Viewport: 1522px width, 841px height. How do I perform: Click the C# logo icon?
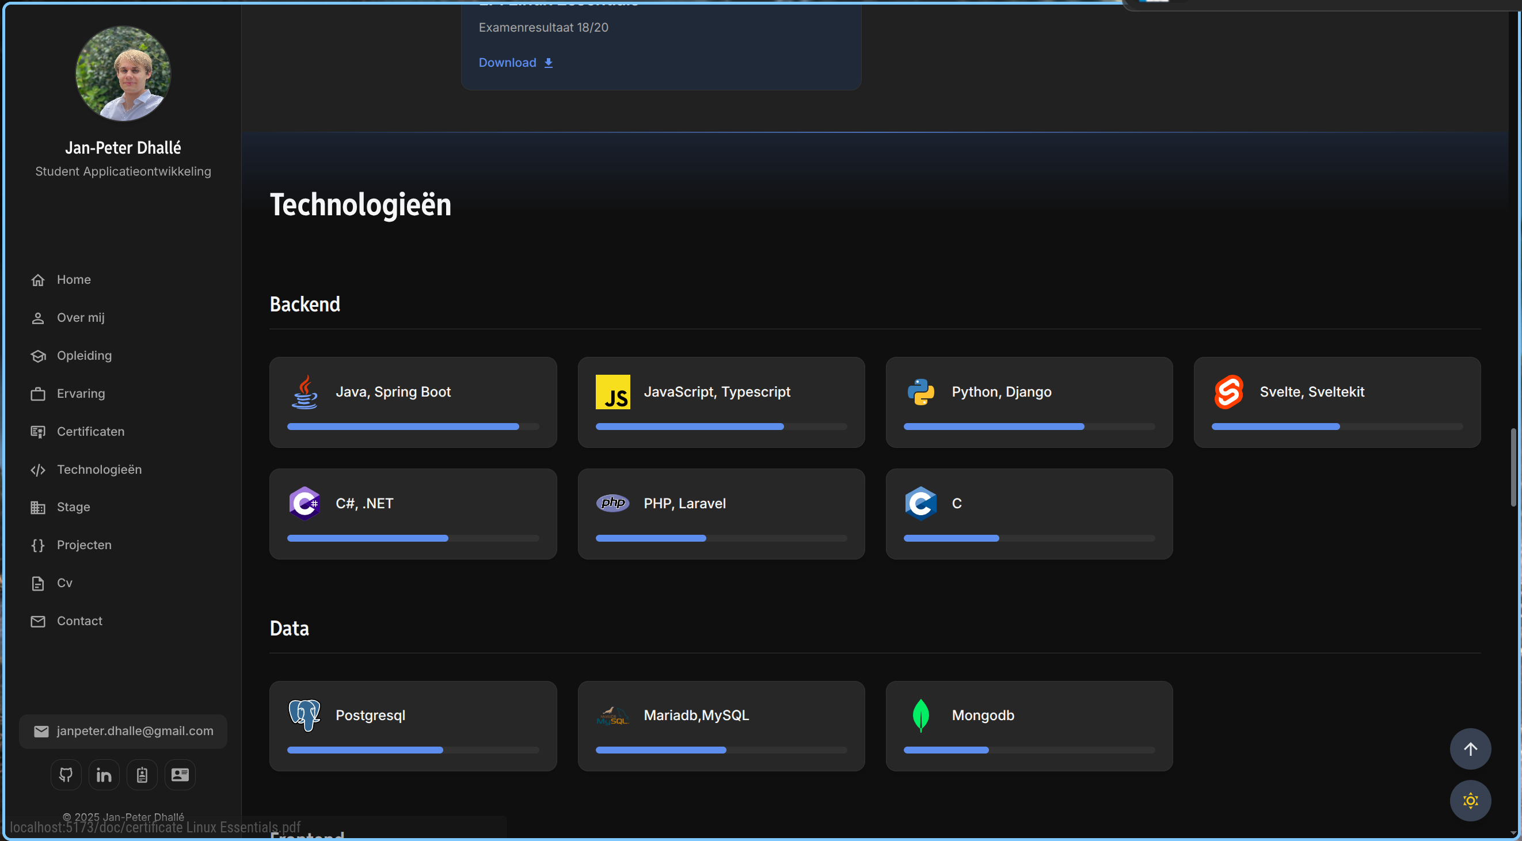tap(305, 504)
